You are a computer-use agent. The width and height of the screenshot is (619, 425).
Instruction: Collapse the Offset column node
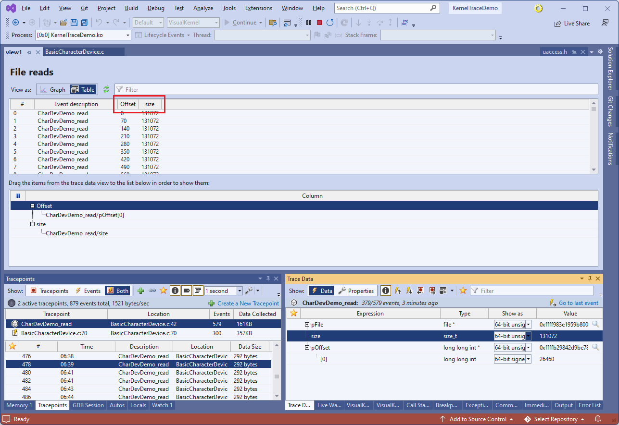click(x=33, y=206)
